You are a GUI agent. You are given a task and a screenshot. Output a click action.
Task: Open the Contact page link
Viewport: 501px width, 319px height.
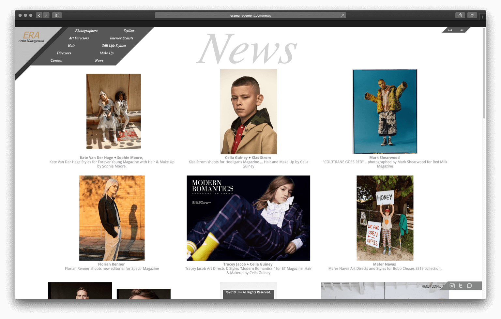pos(56,61)
